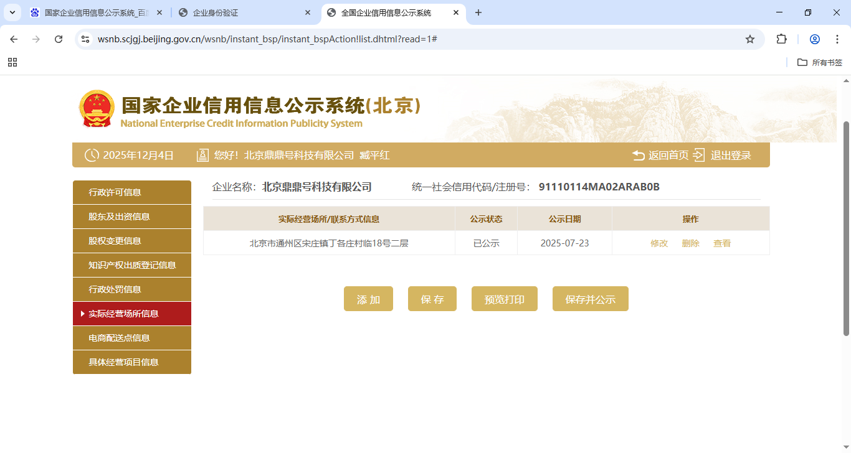Open a new browser tab

coord(478,12)
